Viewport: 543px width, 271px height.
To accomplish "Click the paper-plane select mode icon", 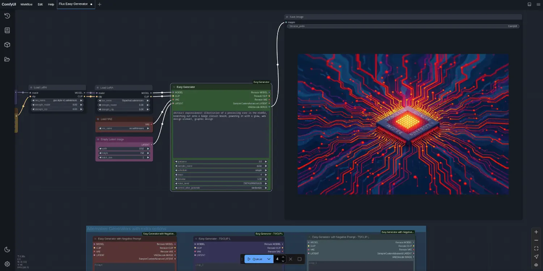I will click(536, 257).
